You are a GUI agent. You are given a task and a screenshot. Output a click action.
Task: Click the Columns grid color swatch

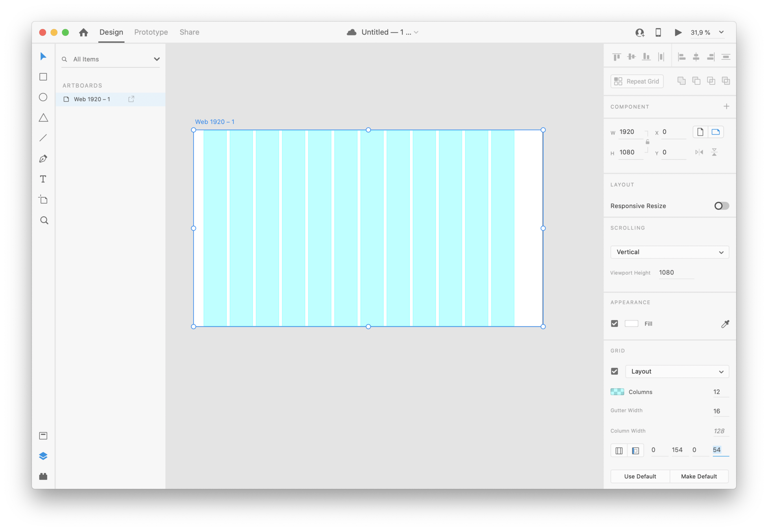[617, 392]
